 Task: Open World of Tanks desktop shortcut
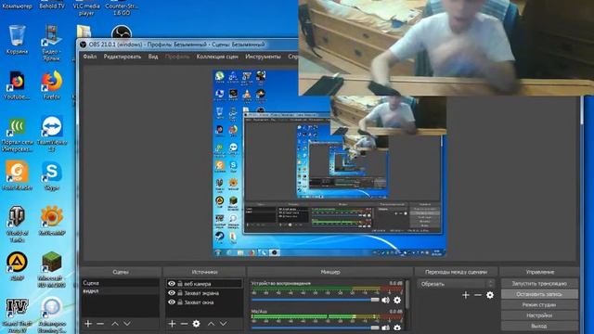(x=17, y=225)
